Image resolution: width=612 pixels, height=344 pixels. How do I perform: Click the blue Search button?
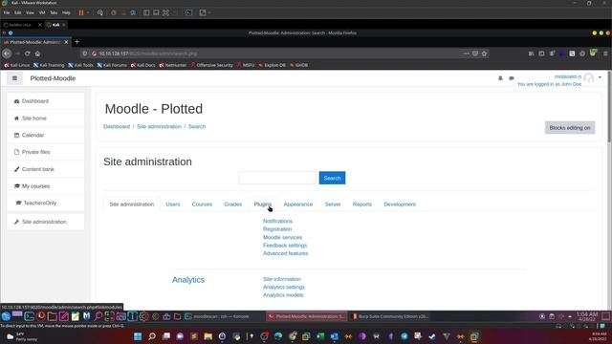coord(332,178)
